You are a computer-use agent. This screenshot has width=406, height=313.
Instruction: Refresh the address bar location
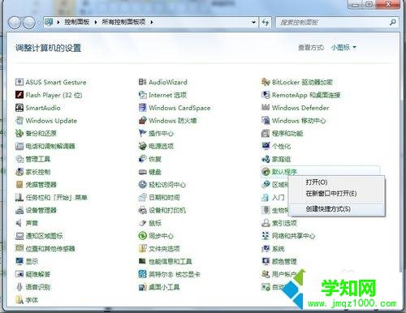point(266,22)
